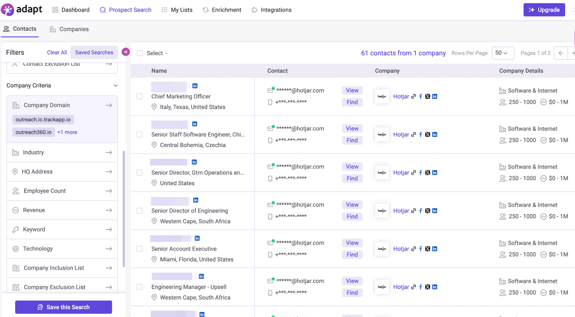Click the Adapt logo icon
The width and height of the screenshot is (575, 317).
click(x=8, y=10)
